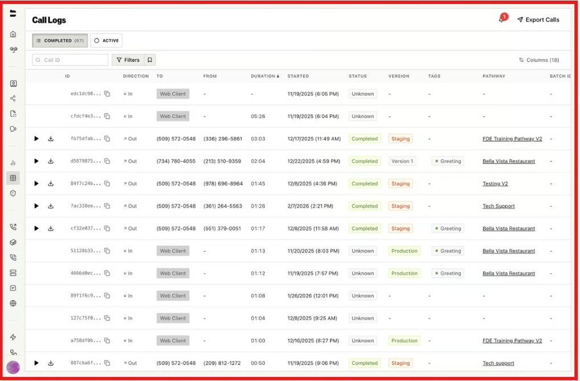Click Web Client chip on call cfdcf4e3
This screenshot has height=381, width=580.
tap(173, 116)
